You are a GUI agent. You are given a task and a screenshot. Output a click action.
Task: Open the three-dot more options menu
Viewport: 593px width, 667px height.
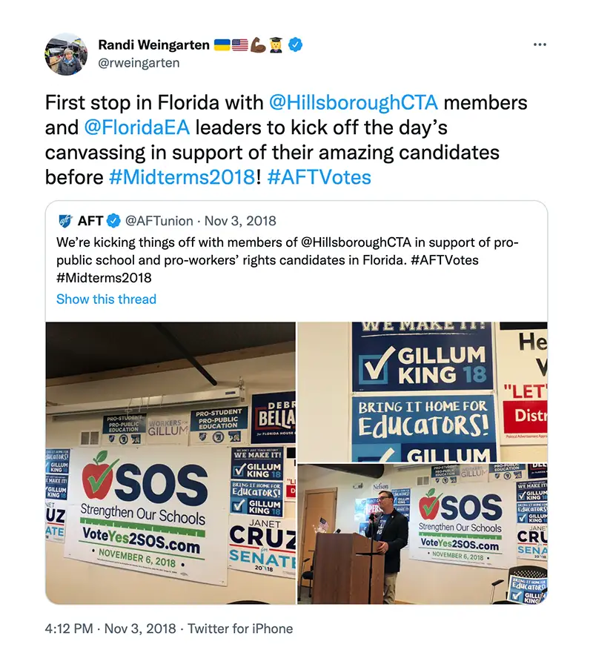(540, 44)
